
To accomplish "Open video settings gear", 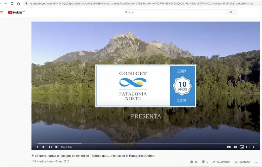I will 235,147.
